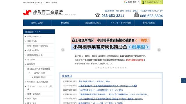This screenshot has width=186, height=104.
Task: Click the 経営支援メニュー sidebar header
Action: point(39,32)
